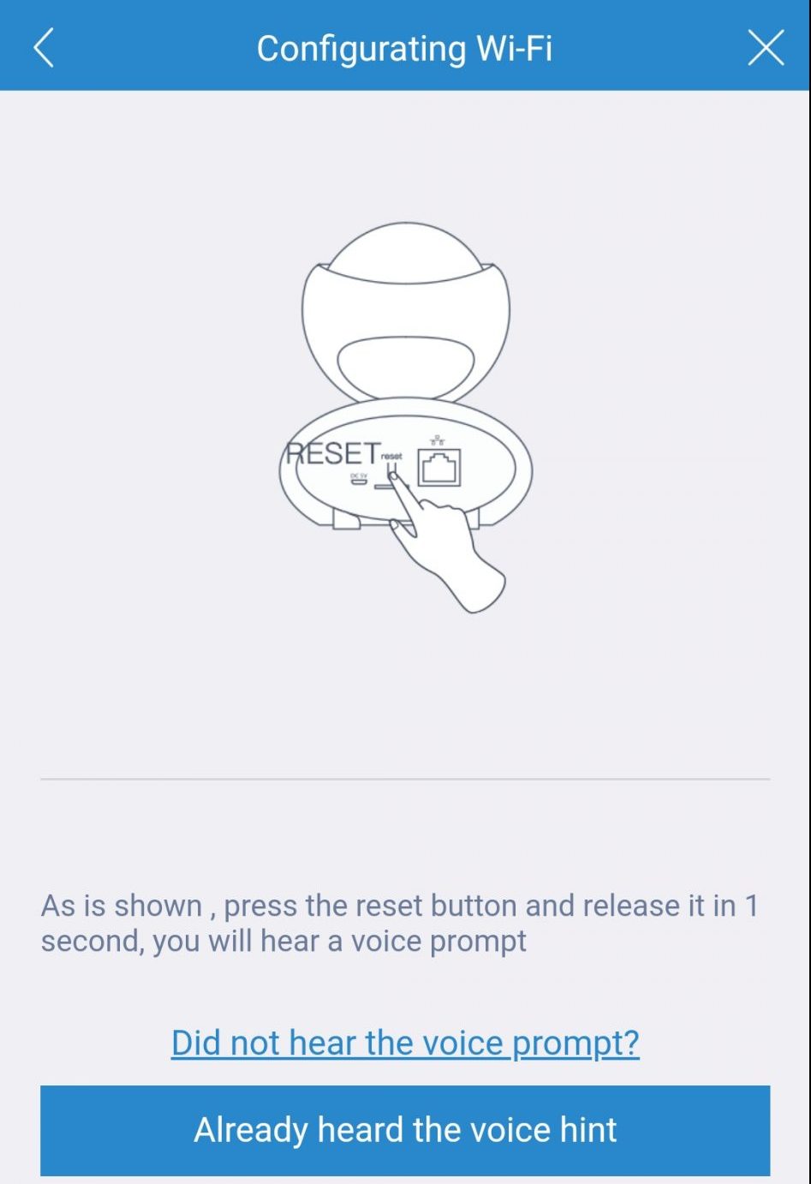The width and height of the screenshot is (811, 1184).
Task: Click the horizontal divider line
Action: (x=405, y=779)
